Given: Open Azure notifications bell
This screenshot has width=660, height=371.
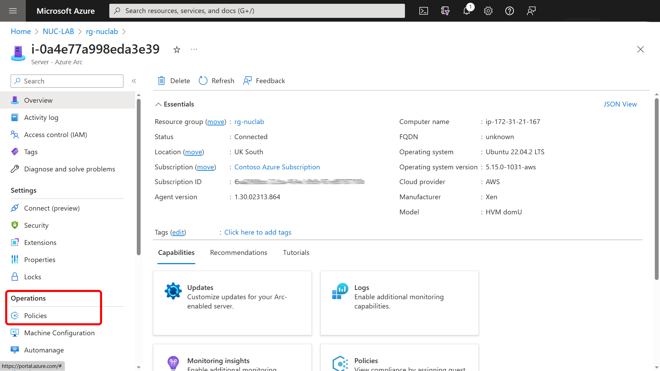Looking at the screenshot, I should [466, 11].
